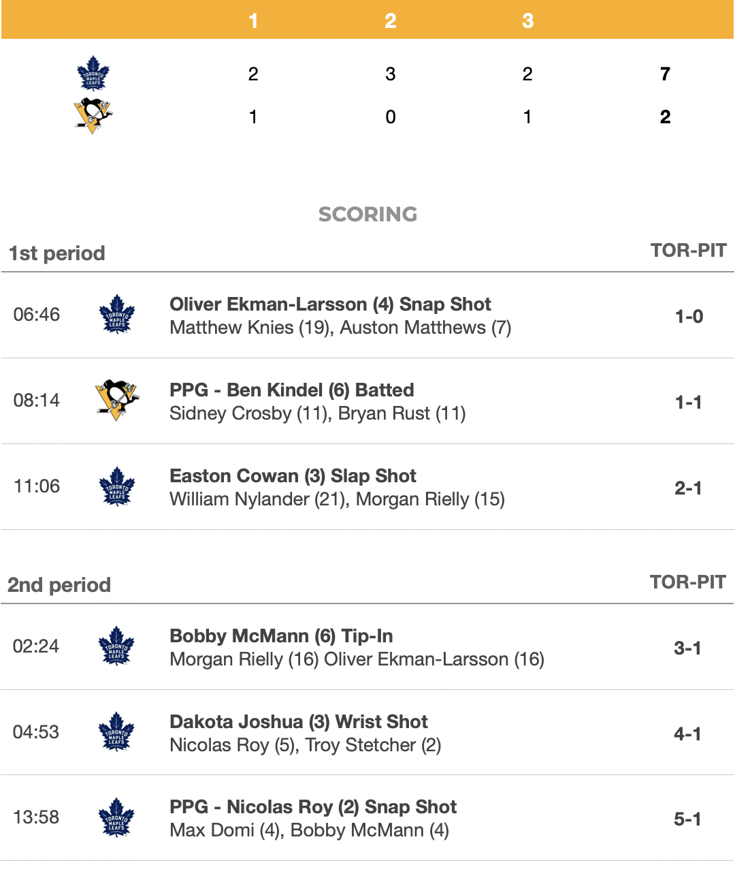Click the Penguins logo in the score summary
Viewport: 735px width, 880px height.
(x=93, y=115)
